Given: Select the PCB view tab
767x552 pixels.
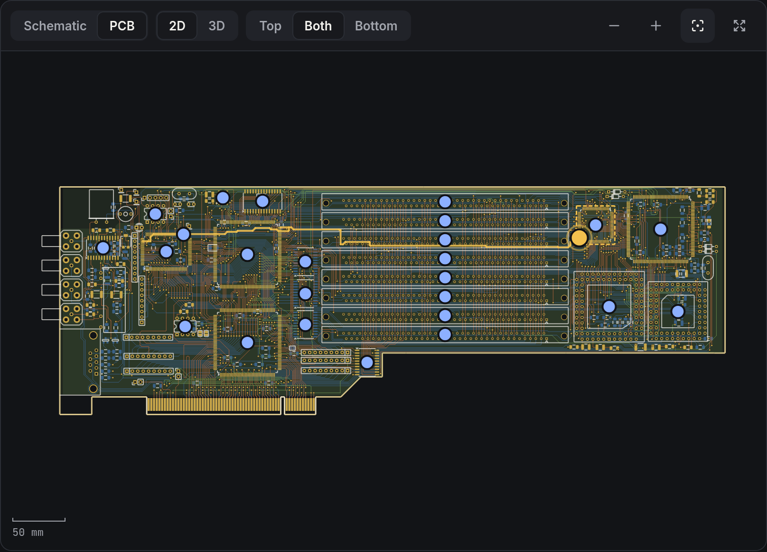Looking at the screenshot, I should (122, 26).
